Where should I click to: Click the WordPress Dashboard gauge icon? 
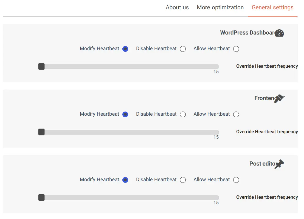(x=279, y=33)
